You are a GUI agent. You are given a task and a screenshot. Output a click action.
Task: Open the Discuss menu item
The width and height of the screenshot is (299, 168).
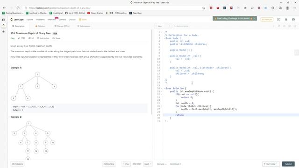(x=72, y=20)
